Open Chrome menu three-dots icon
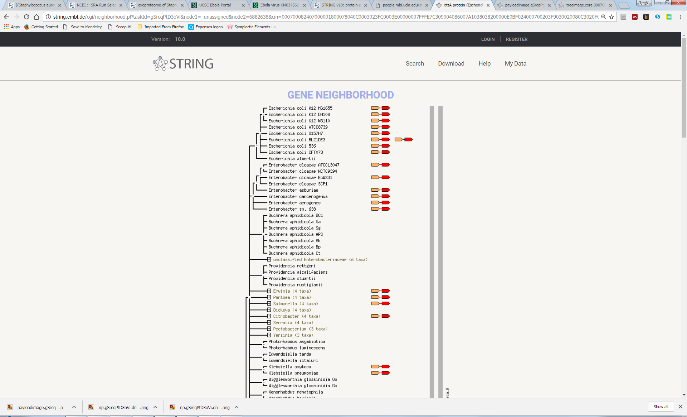Image resolution: width=687 pixels, height=417 pixels. click(681, 17)
